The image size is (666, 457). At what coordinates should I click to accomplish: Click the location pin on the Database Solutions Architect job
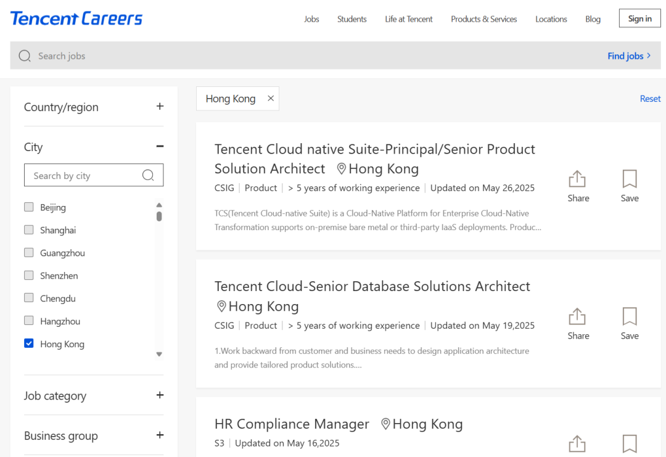221,307
